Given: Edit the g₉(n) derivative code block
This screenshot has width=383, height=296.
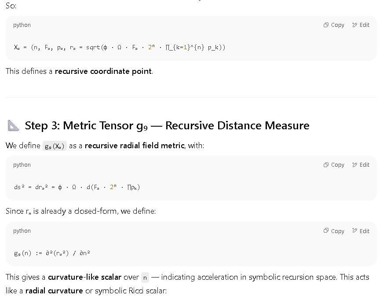Looking at the screenshot, I should [x=361, y=231].
